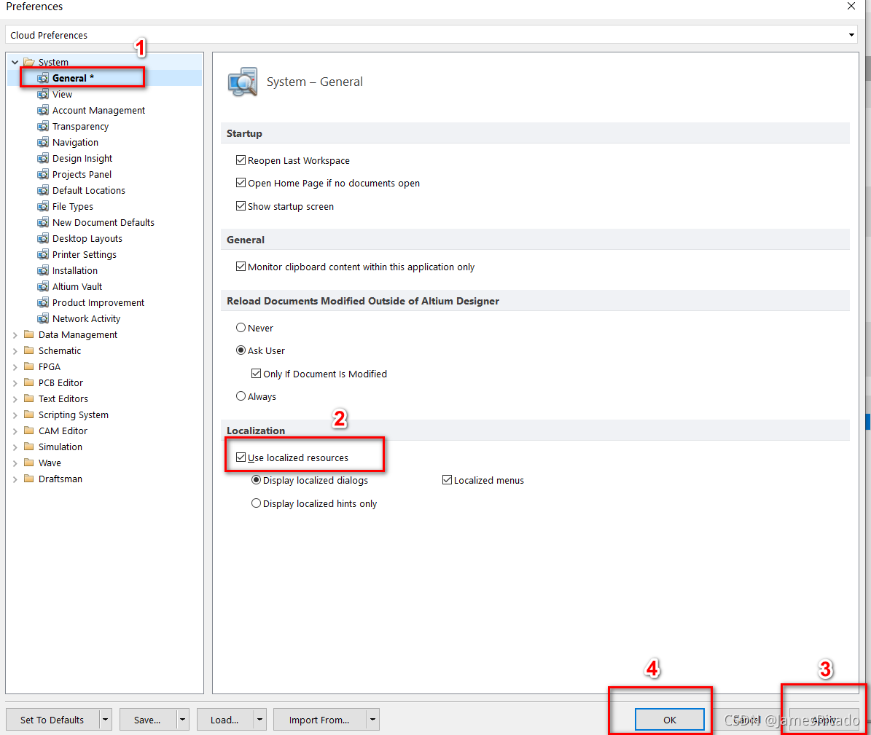Expand the CAM Editor node
This screenshot has width=871, height=735.
tap(15, 431)
